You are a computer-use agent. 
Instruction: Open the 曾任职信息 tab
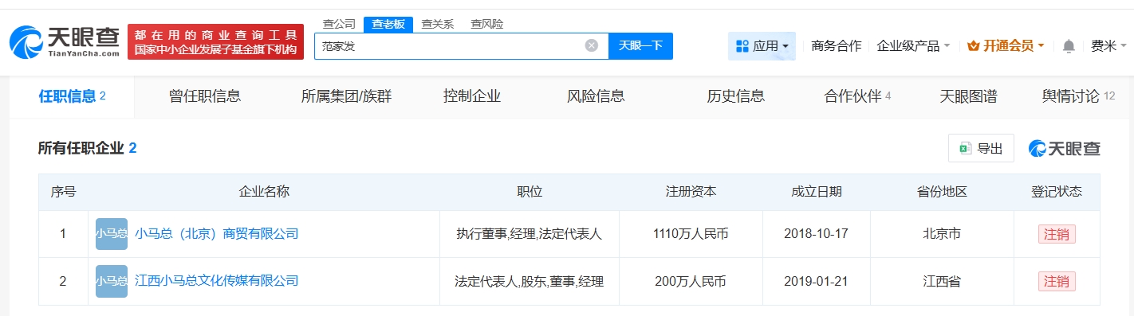pyautogui.click(x=205, y=96)
